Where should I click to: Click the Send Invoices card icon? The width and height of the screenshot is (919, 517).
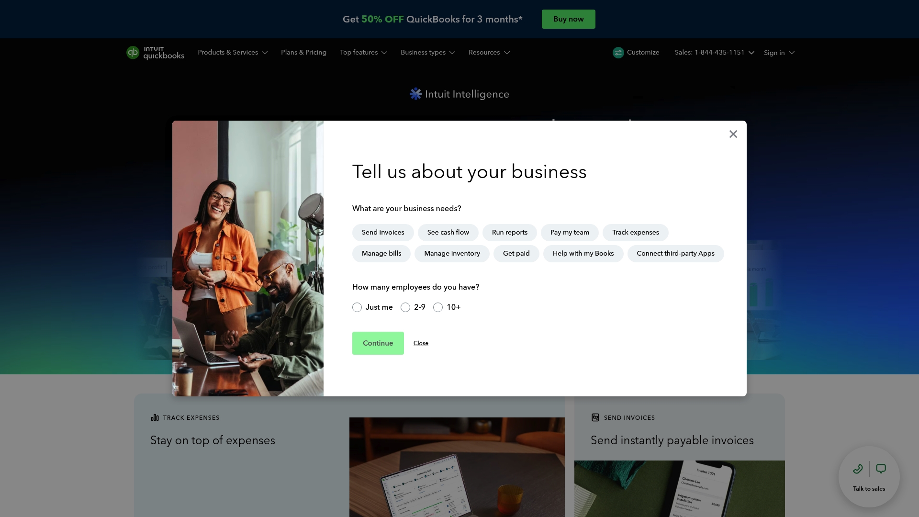tap(595, 417)
